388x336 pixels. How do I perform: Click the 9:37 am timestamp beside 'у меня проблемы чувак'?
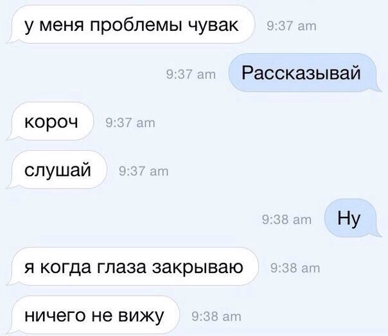point(292,26)
